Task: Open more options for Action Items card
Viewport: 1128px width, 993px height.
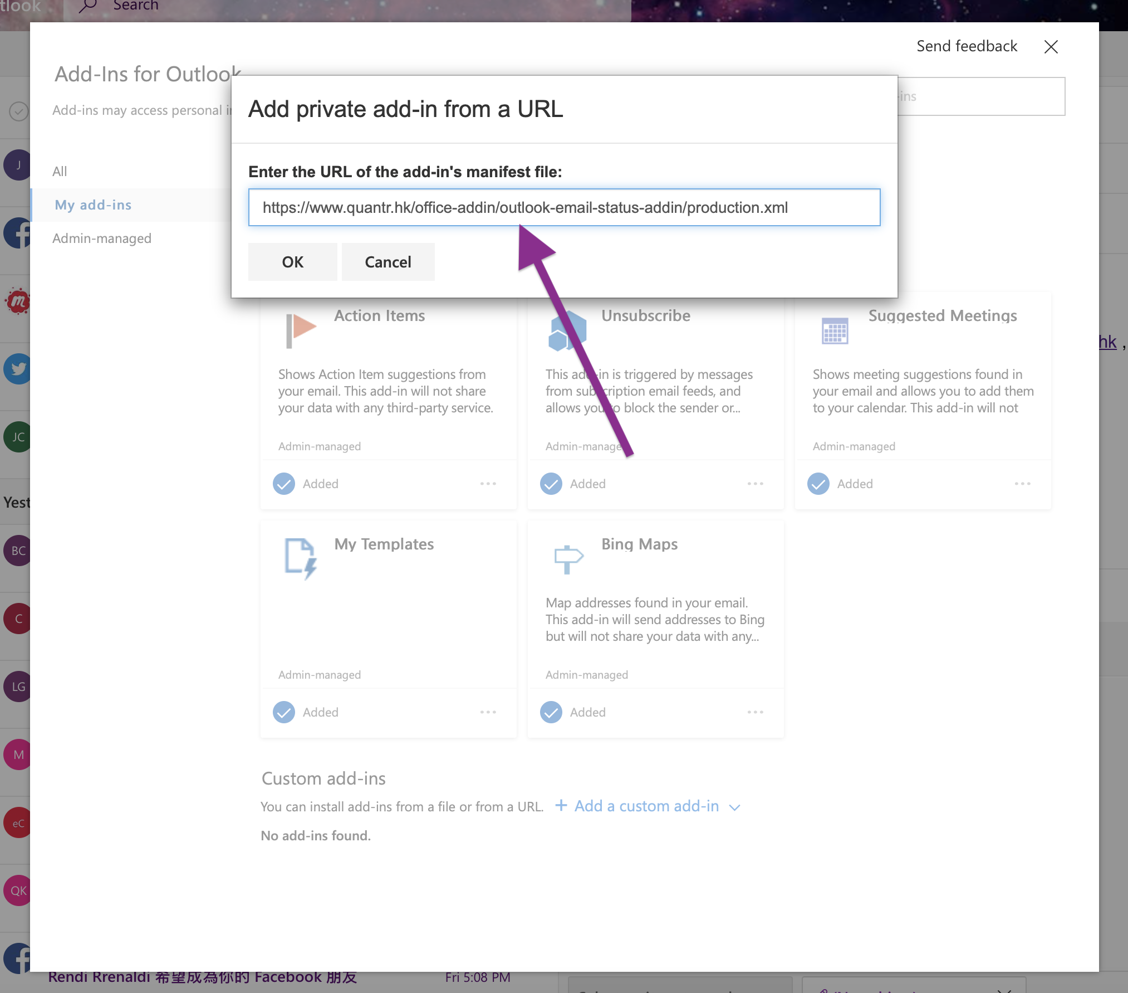Action: tap(488, 484)
